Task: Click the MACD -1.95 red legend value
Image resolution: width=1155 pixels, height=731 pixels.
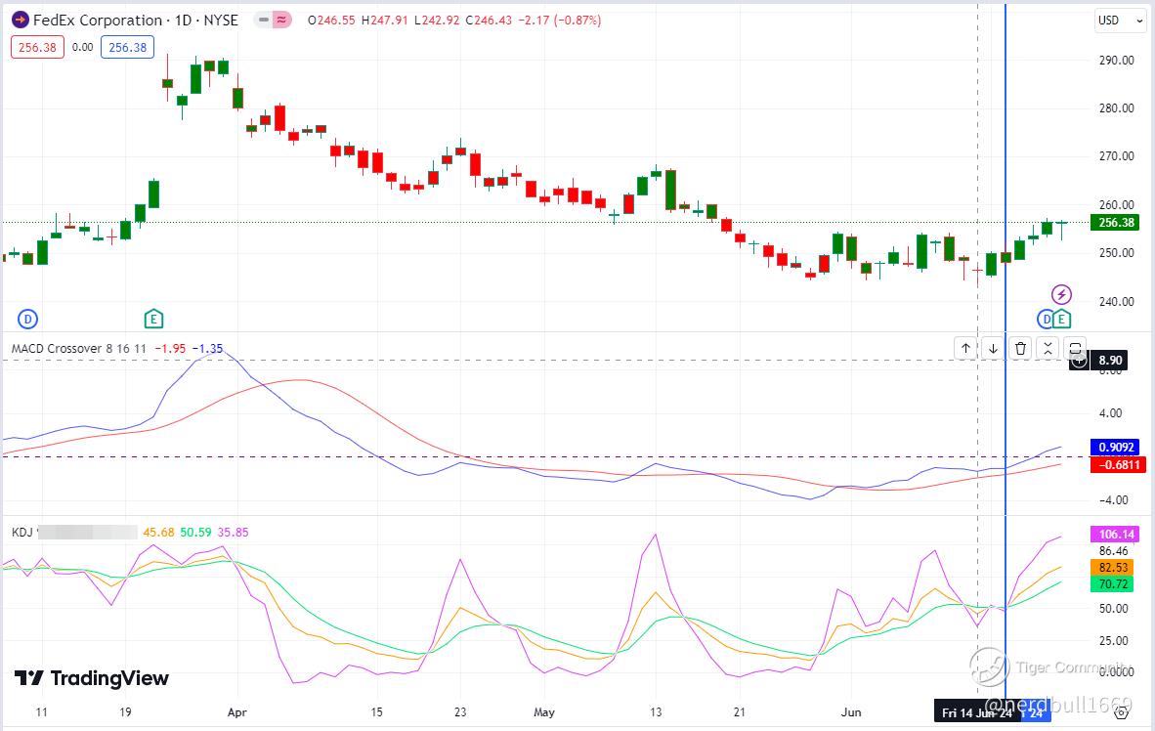Action: click(170, 349)
